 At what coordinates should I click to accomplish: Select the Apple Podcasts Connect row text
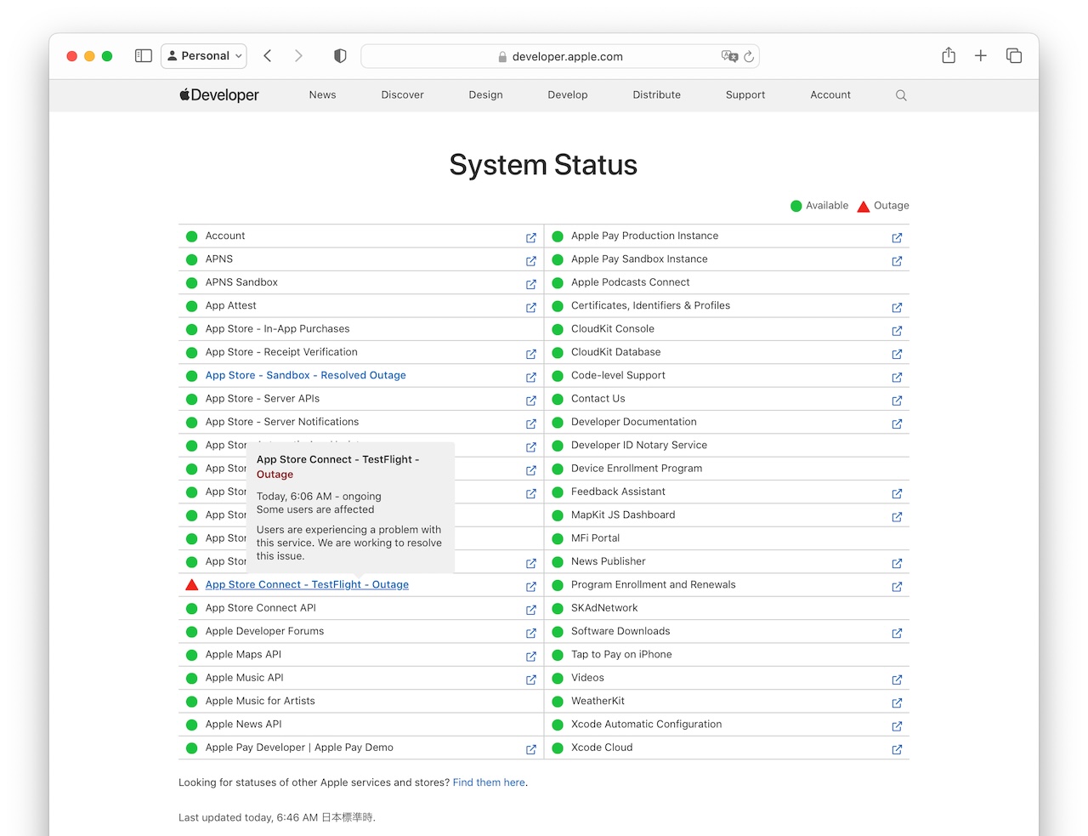coord(630,282)
